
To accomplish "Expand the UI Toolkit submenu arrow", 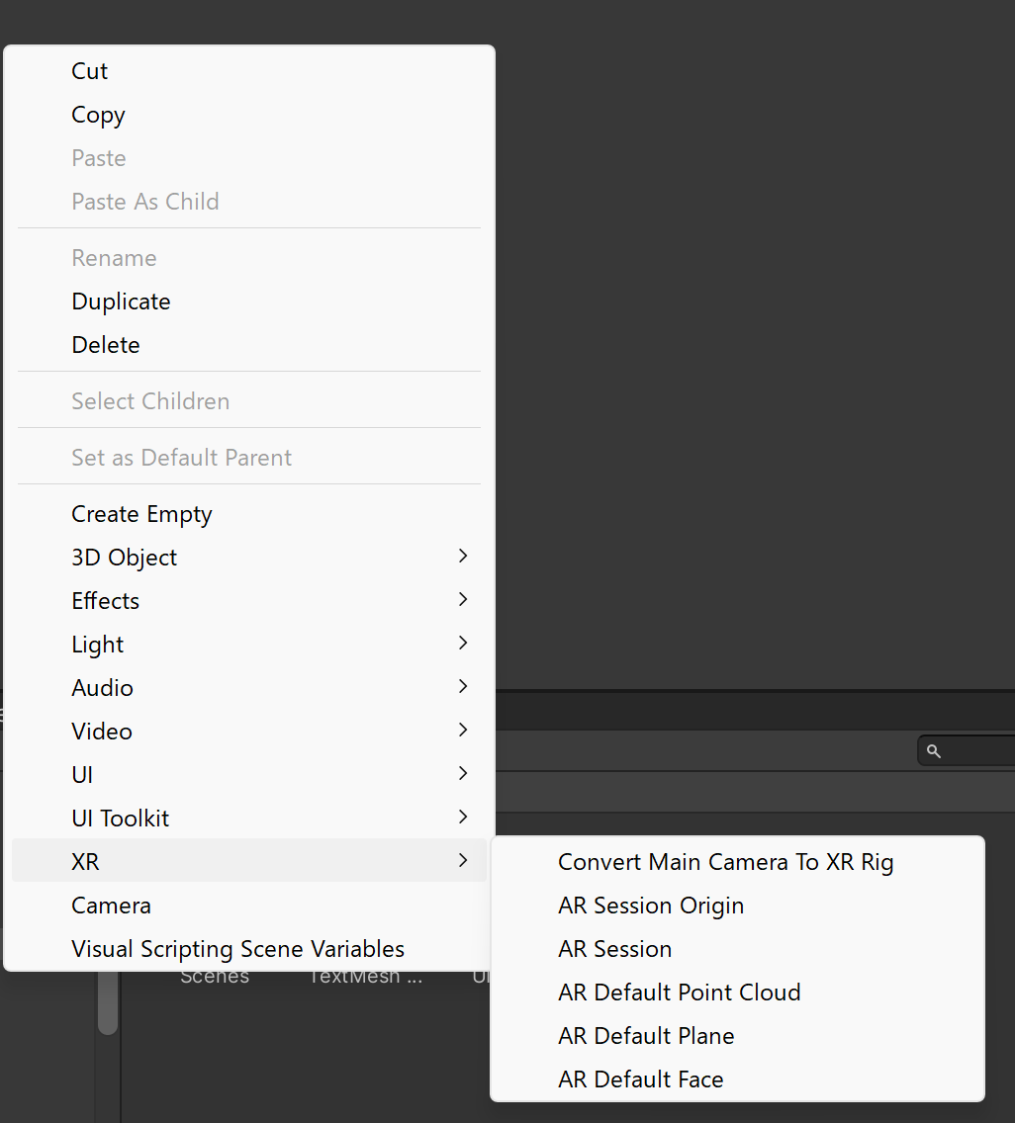I will pyautogui.click(x=463, y=817).
